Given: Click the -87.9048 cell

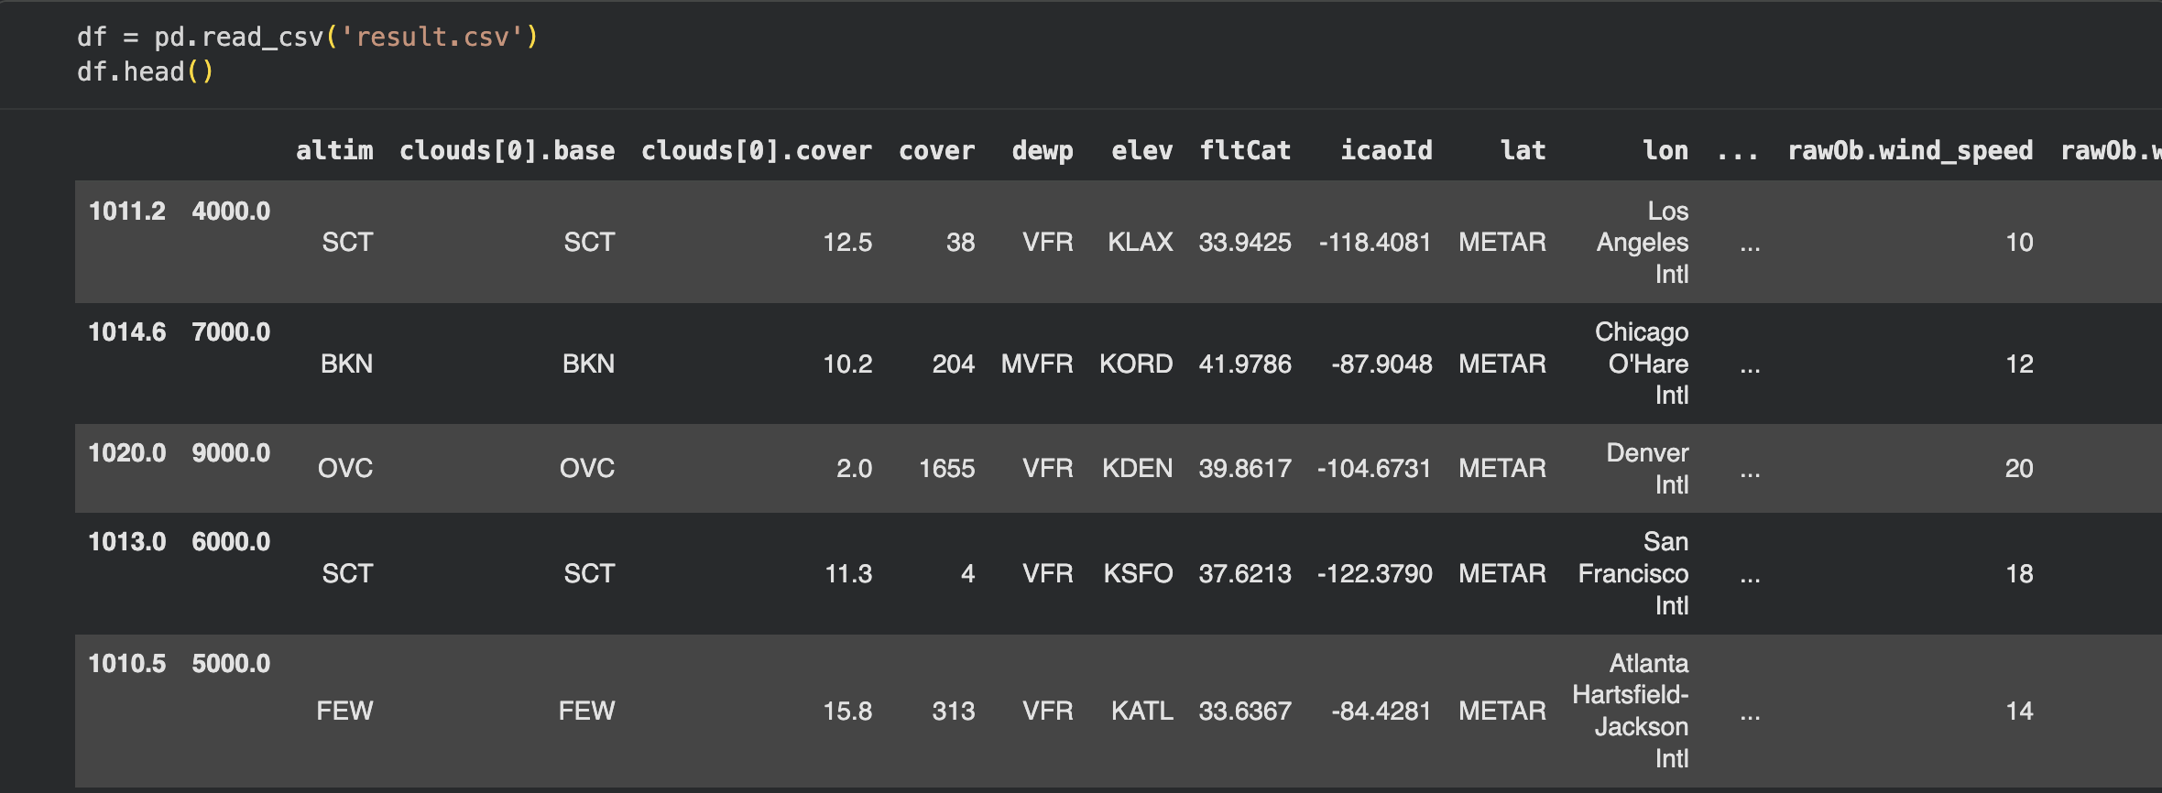Looking at the screenshot, I should point(1381,364).
